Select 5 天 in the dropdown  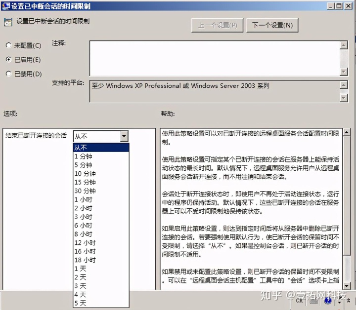(101, 303)
